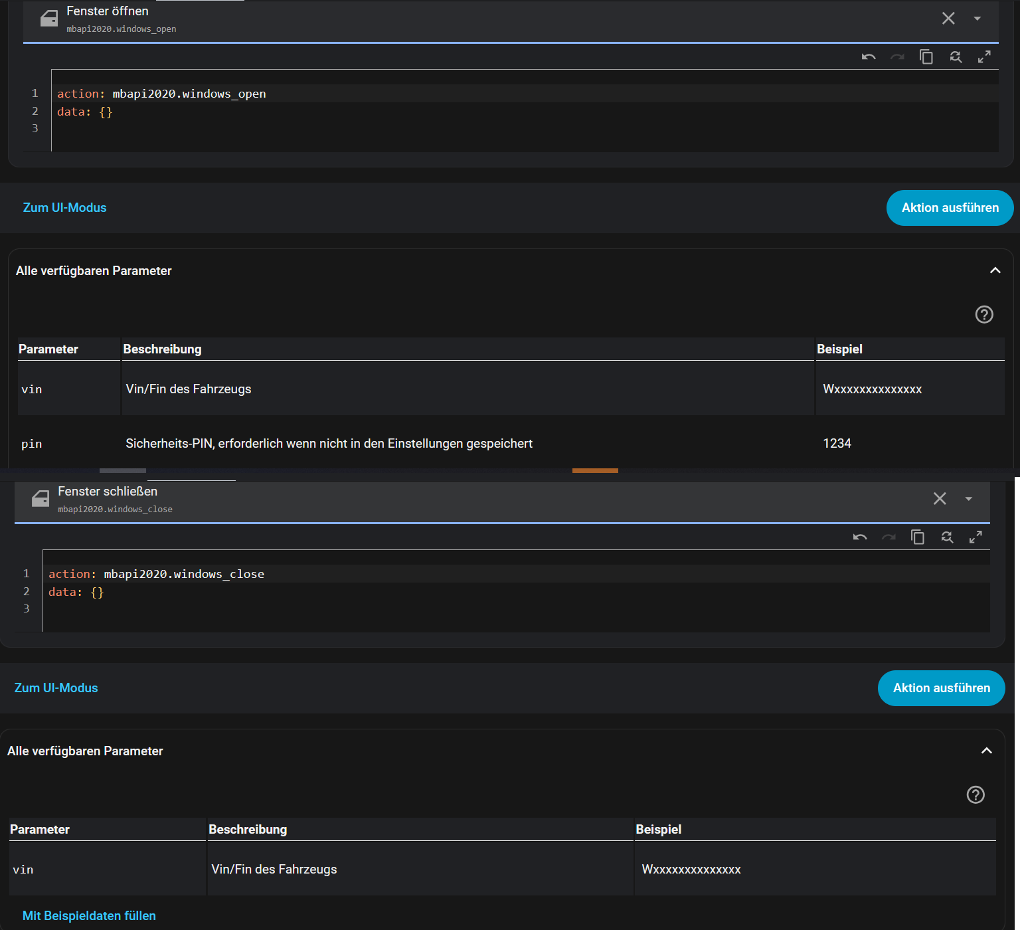Run windows_open with Aktion ausführen
Image resolution: width=1020 pixels, height=930 pixels.
pyautogui.click(x=950, y=208)
